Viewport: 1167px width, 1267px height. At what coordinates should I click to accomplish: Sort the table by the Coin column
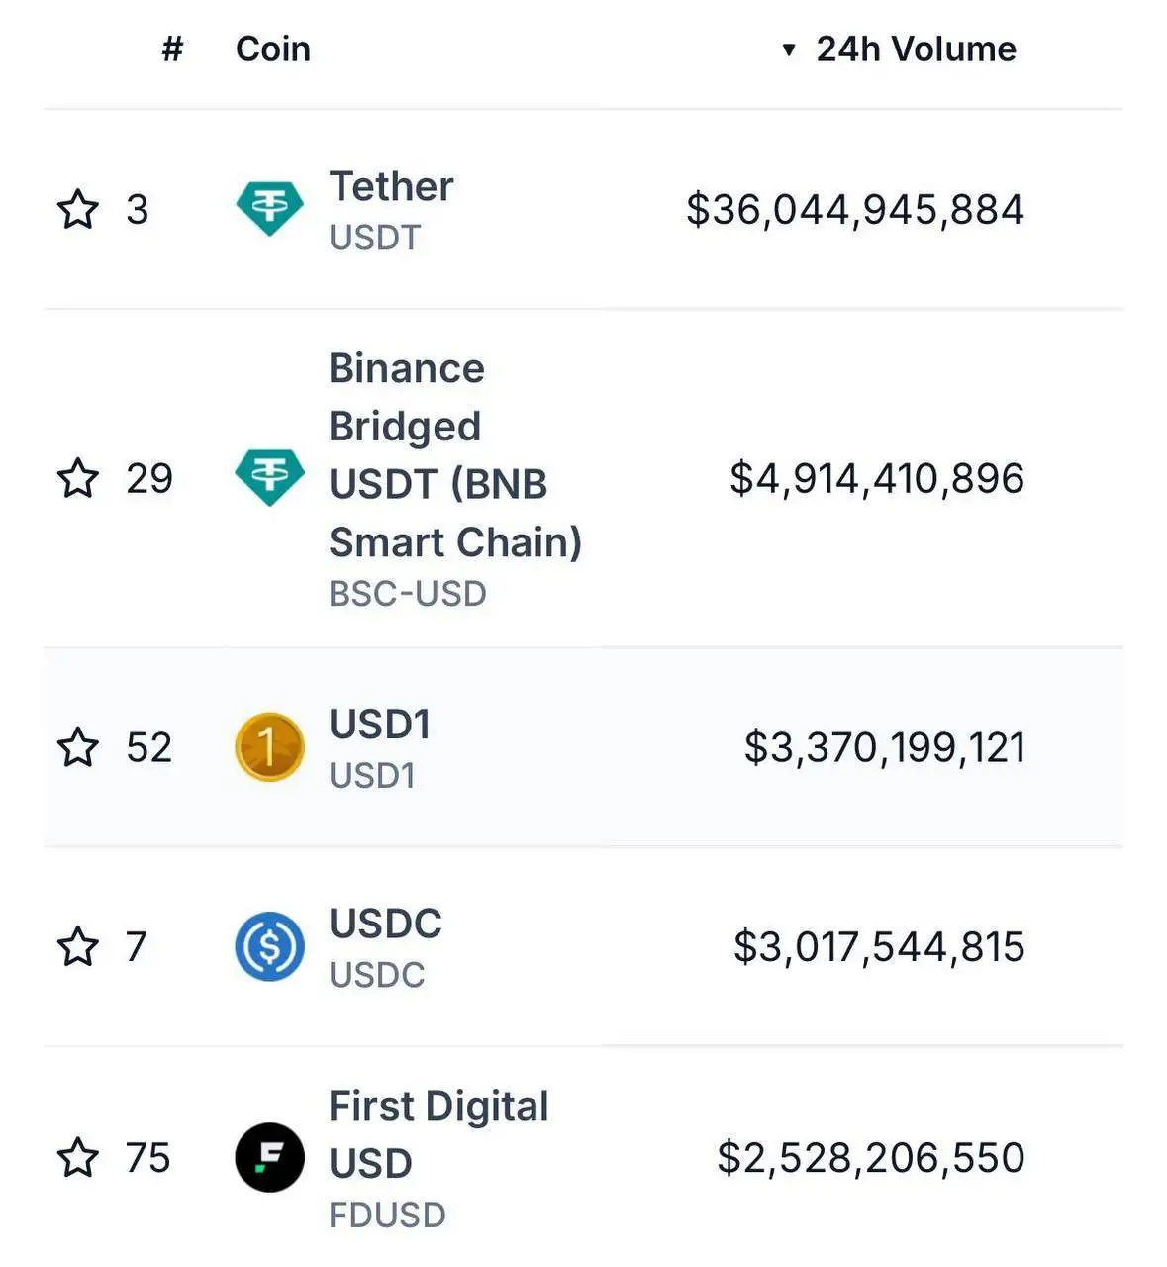click(272, 48)
